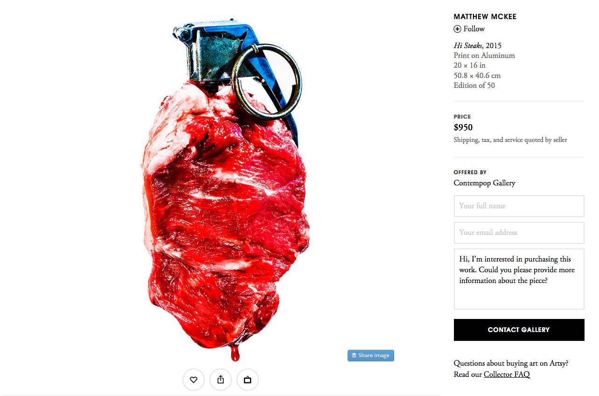Click the Contact Gallery button
The height and width of the screenshot is (396, 599).
[x=519, y=330]
